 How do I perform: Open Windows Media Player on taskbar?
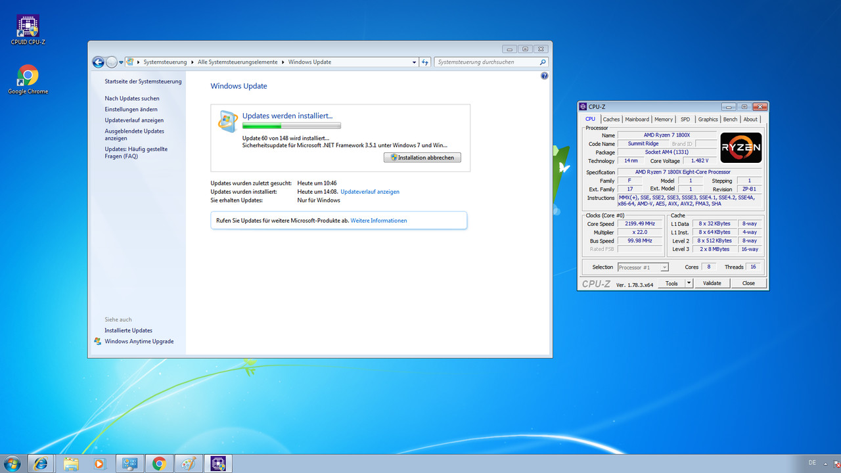[100, 463]
